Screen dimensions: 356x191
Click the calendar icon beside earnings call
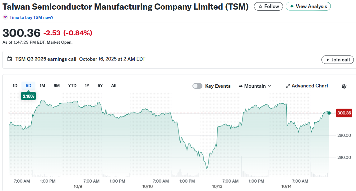[x=10, y=59]
